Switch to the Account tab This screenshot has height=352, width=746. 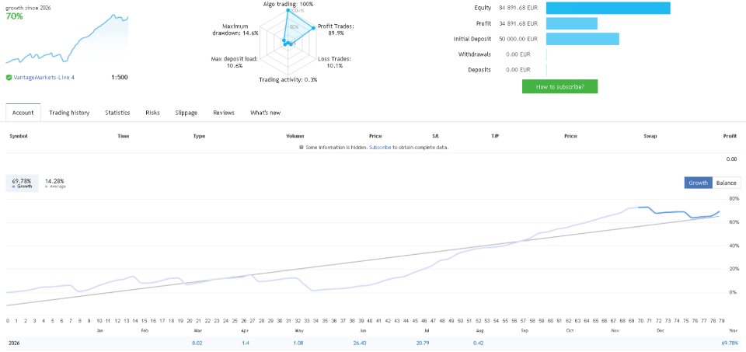(x=23, y=113)
